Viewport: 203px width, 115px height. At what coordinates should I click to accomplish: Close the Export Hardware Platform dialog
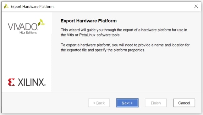tap(196, 6)
